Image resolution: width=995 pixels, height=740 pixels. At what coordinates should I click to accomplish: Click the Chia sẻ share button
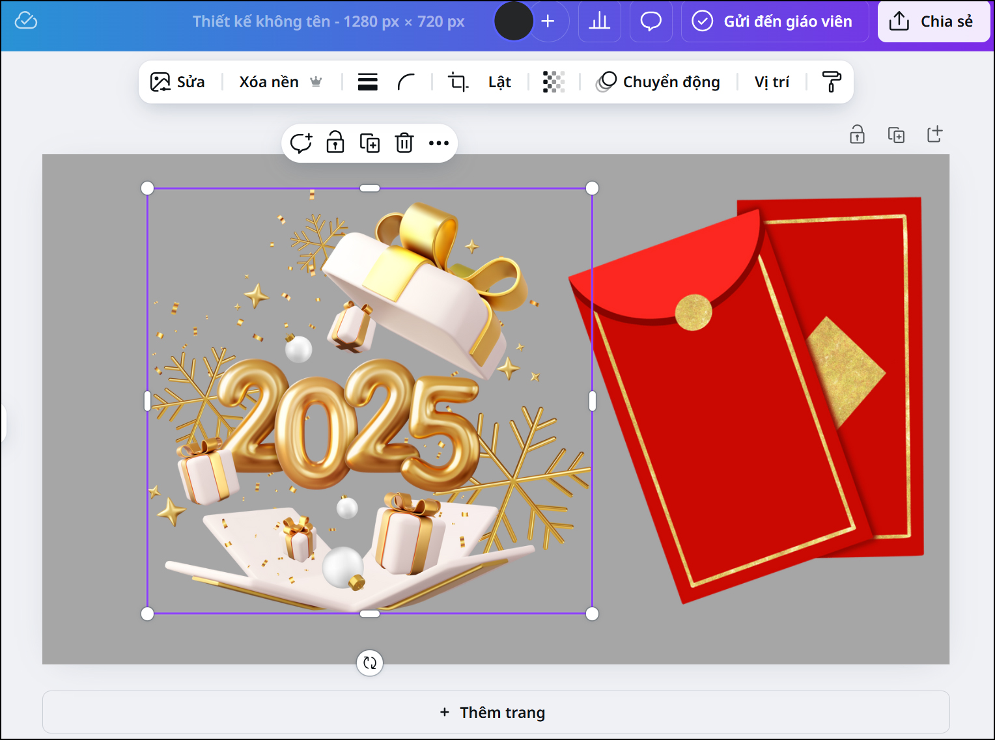coord(934,21)
